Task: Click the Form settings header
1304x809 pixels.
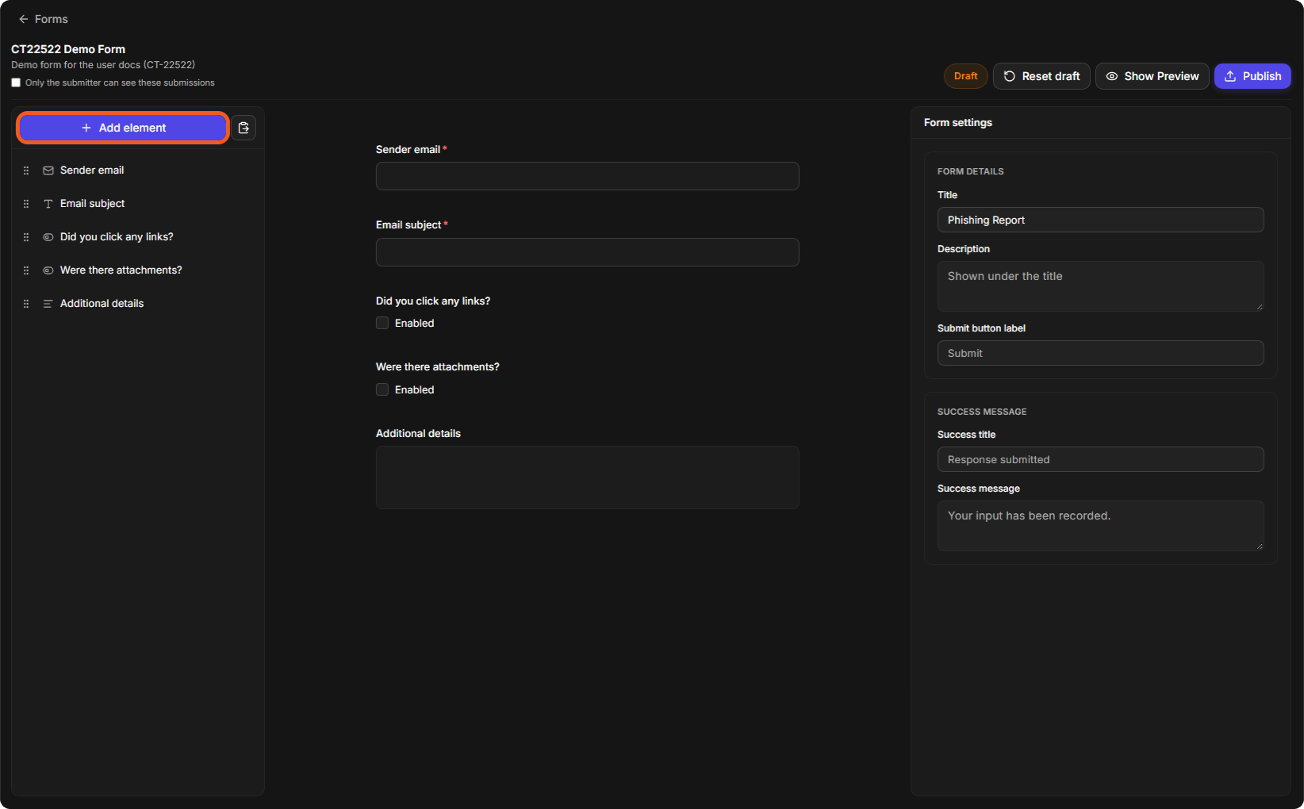Action: pos(958,122)
